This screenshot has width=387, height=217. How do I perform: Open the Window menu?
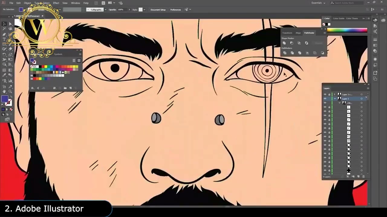pyautogui.click(x=75, y=3)
